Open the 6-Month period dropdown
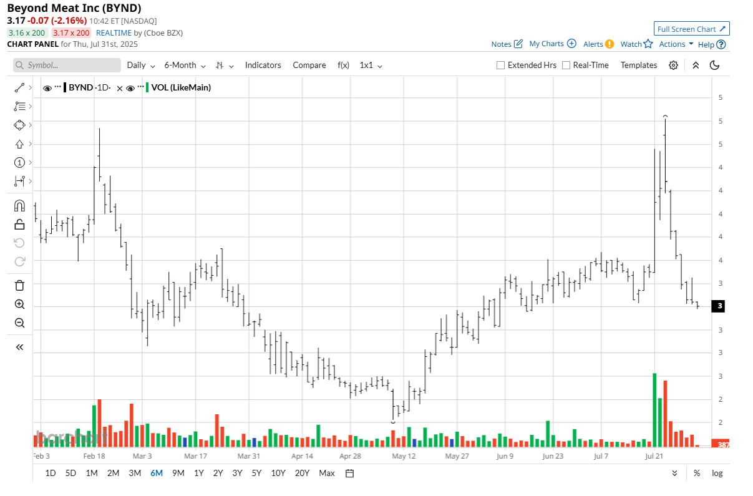 [185, 66]
